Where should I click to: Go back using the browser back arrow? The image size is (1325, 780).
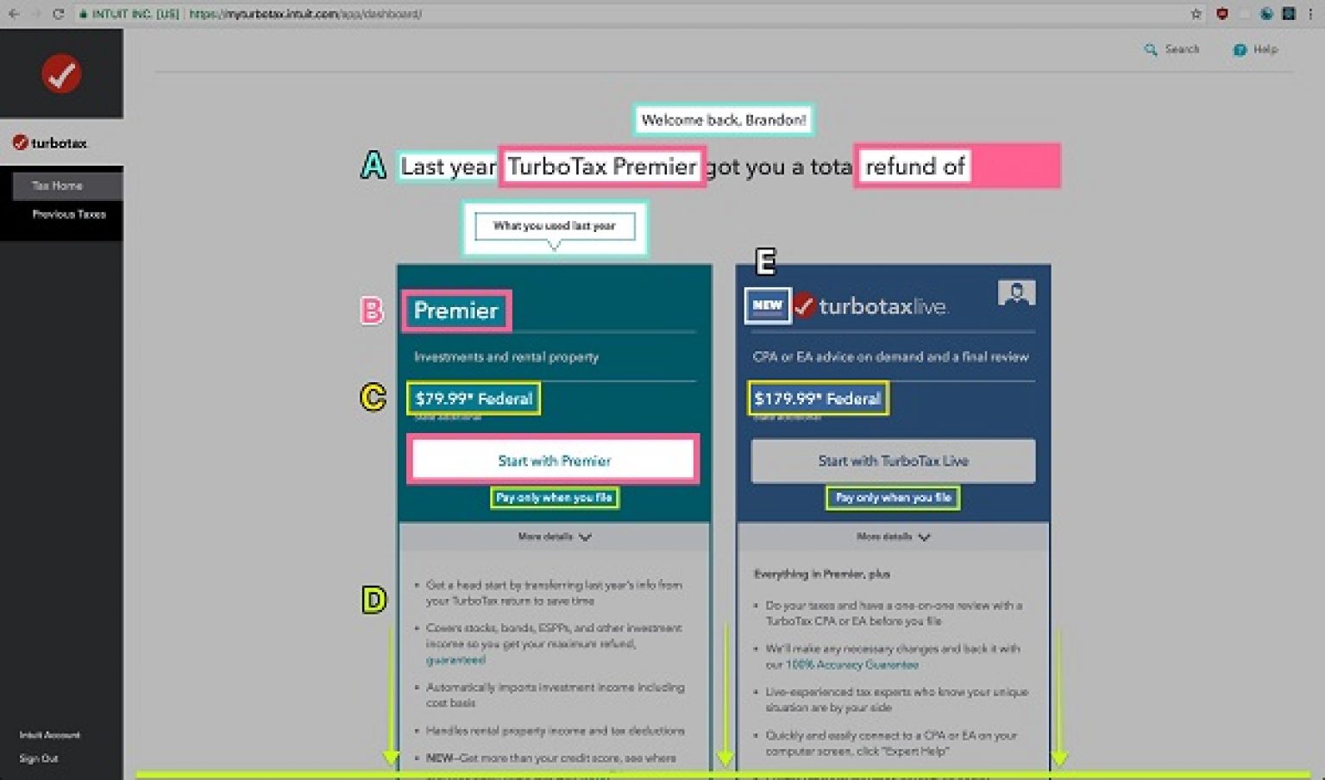[x=12, y=13]
